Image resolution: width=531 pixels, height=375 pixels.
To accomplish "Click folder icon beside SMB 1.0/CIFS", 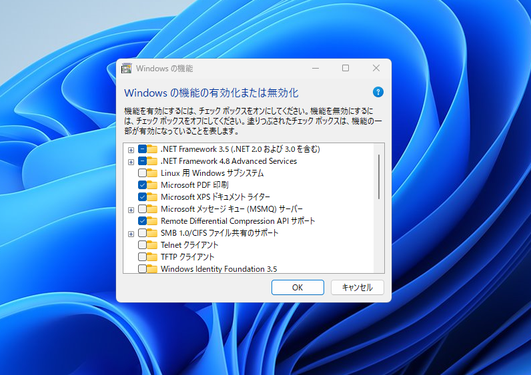I will tap(152, 233).
